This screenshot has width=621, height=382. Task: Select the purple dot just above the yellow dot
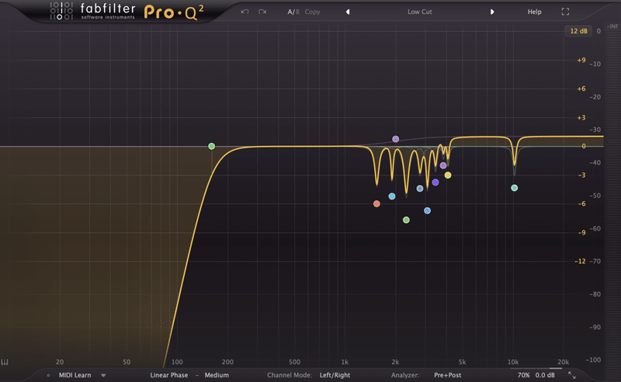coord(443,165)
